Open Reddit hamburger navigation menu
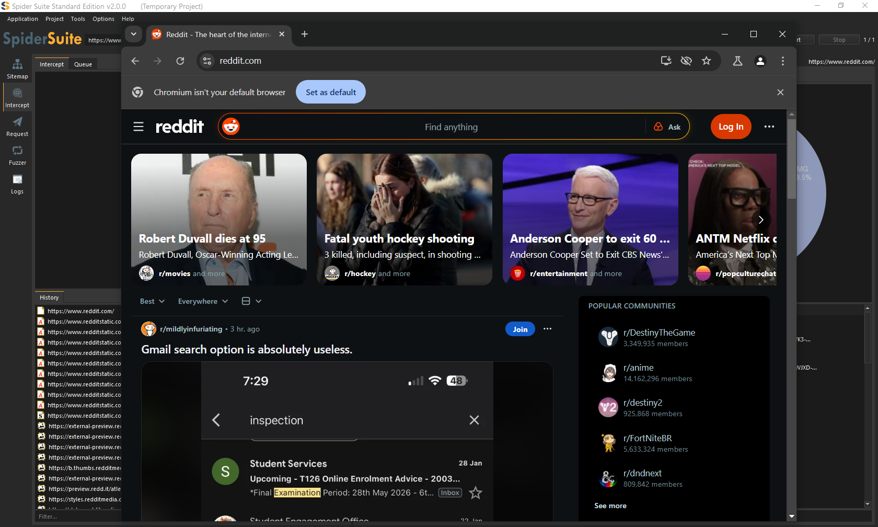The height and width of the screenshot is (527, 878). point(138,127)
